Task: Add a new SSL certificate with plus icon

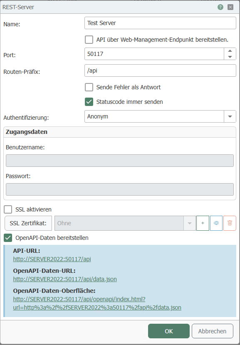Action: (x=203, y=223)
